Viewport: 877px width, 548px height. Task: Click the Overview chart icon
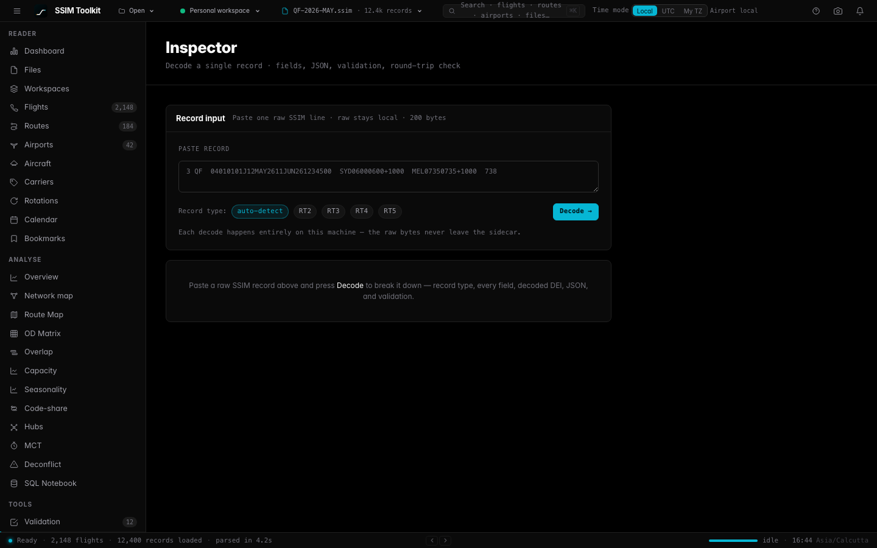click(x=14, y=277)
